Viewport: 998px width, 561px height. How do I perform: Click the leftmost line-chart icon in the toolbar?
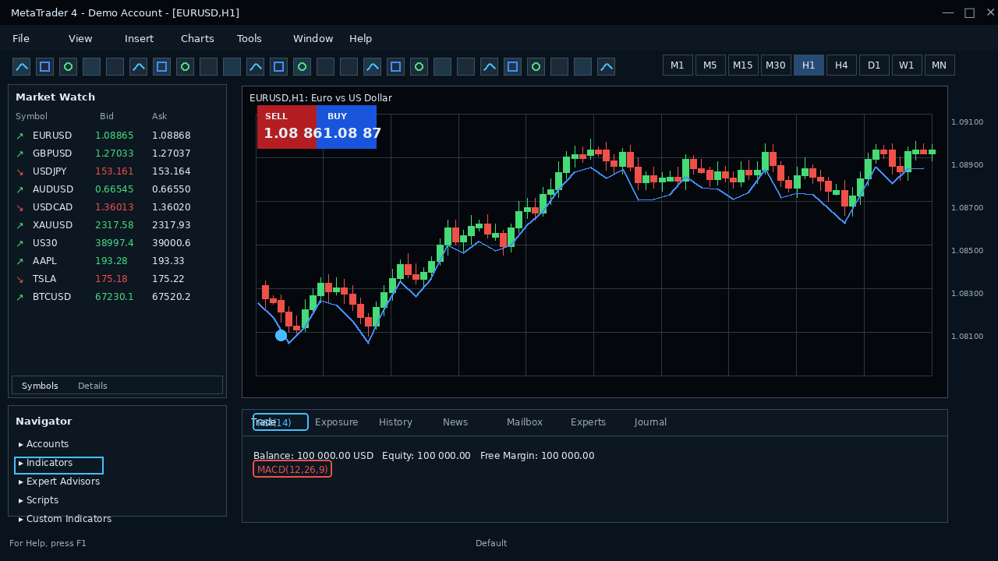(22, 67)
